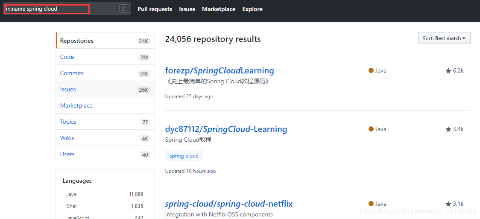Select the Topics results filter
480x219 pixels.
tap(105, 122)
